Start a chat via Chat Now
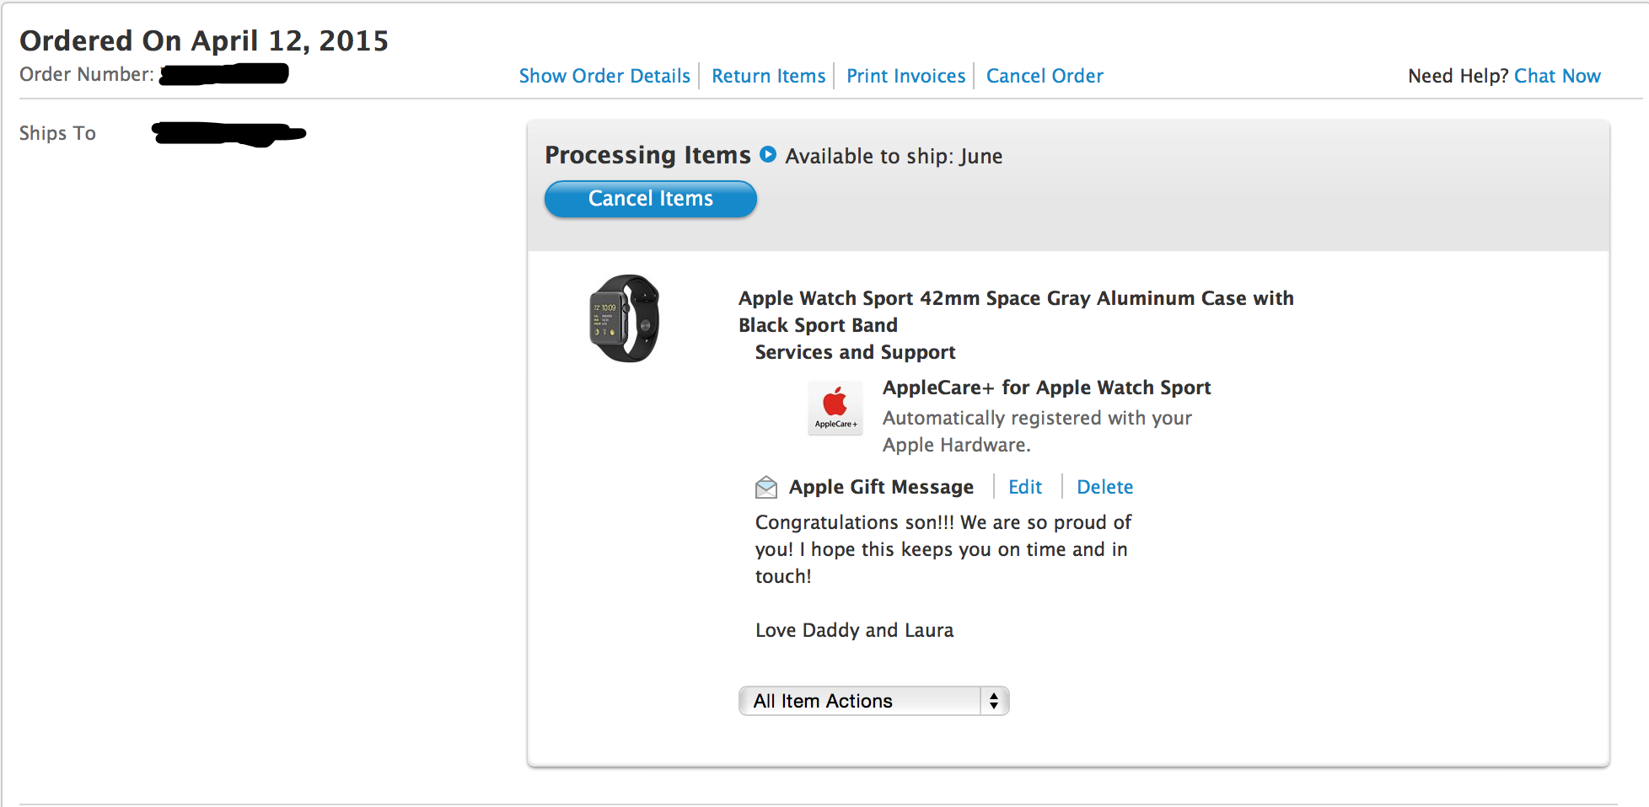The height and width of the screenshot is (807, 1649). (1557, 76)
